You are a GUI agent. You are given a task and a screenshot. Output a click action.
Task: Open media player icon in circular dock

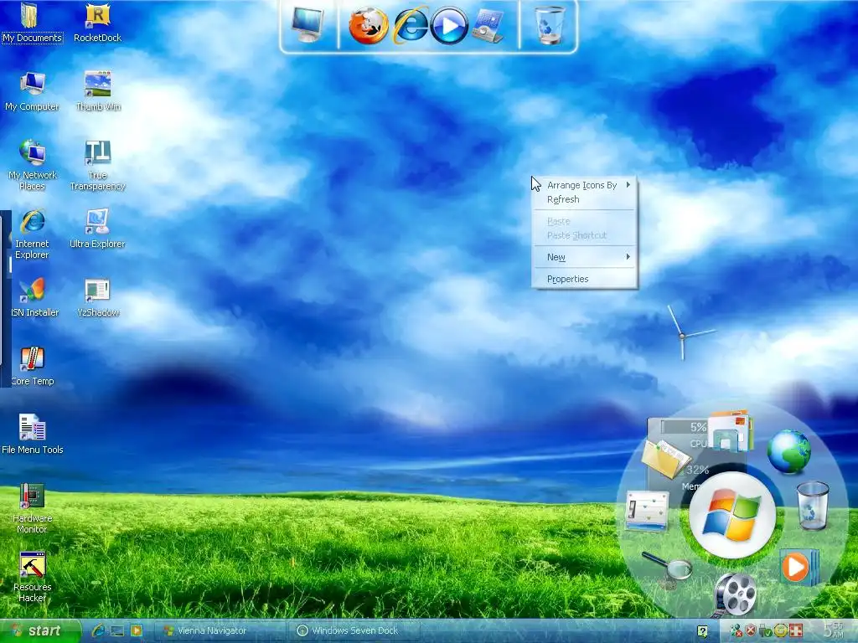click(799, 567)
